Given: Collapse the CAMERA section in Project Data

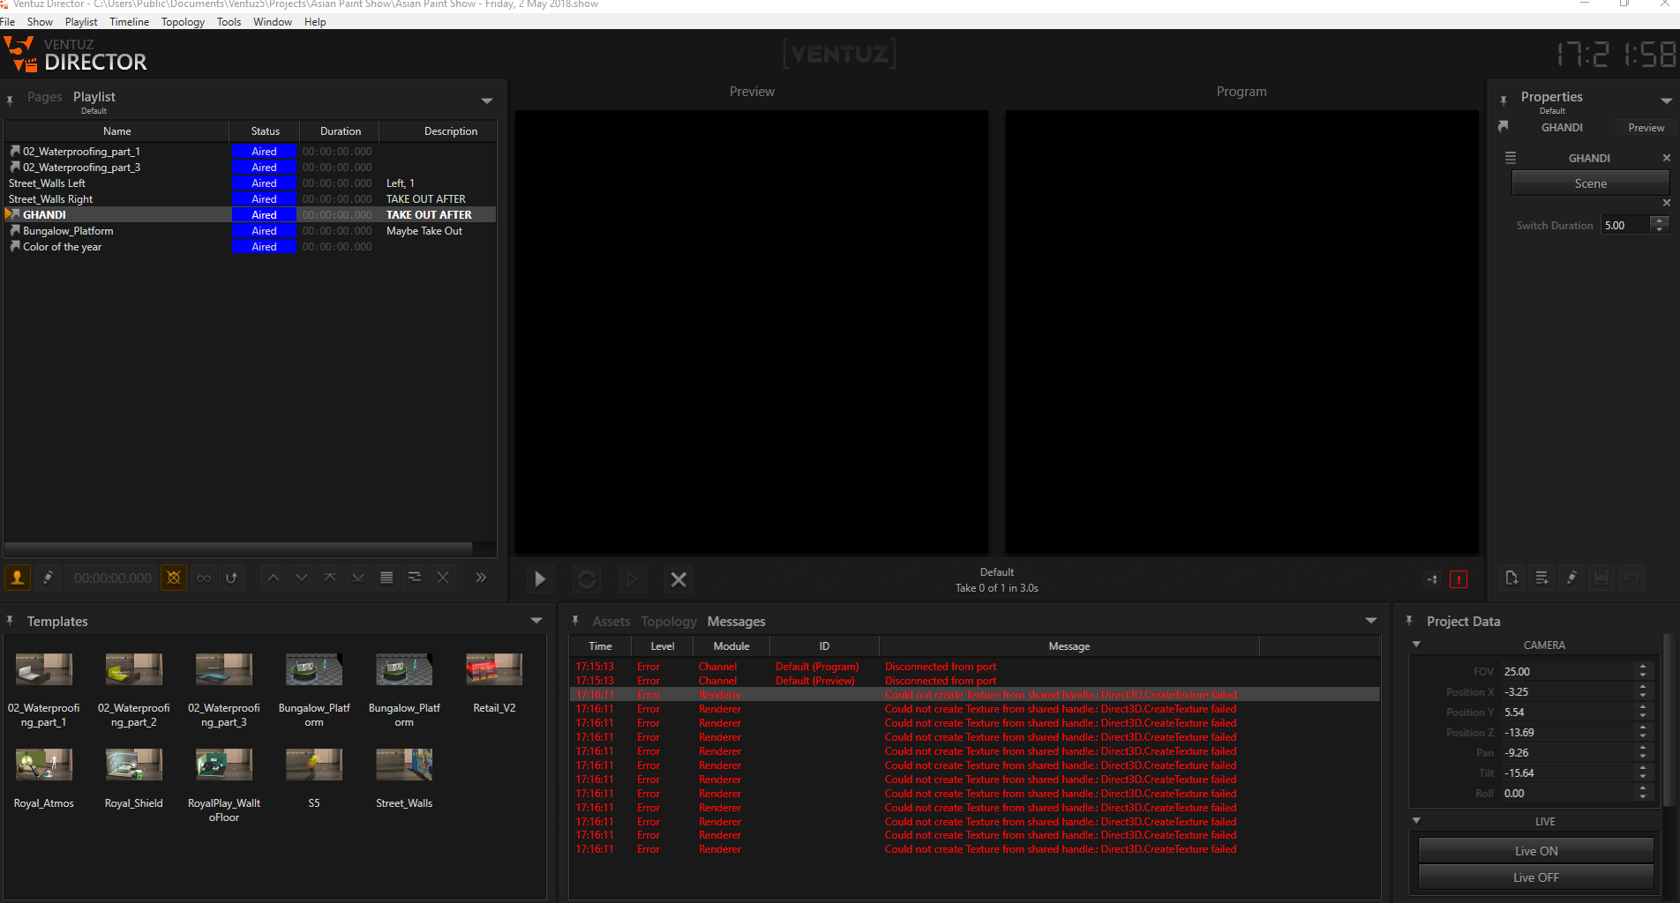Looking at the screenshot, I should pos(1416,645).
